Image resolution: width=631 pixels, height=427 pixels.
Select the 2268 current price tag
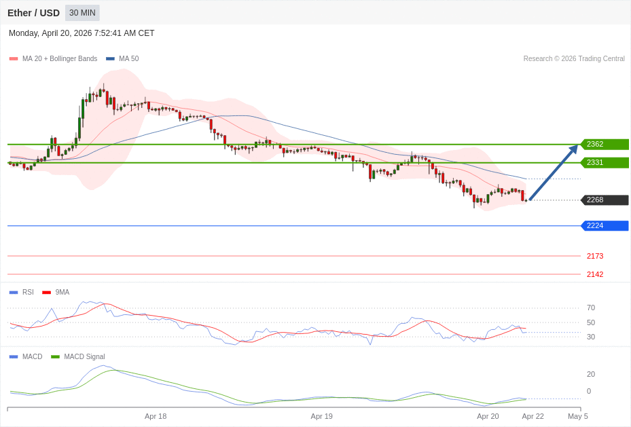605,200
